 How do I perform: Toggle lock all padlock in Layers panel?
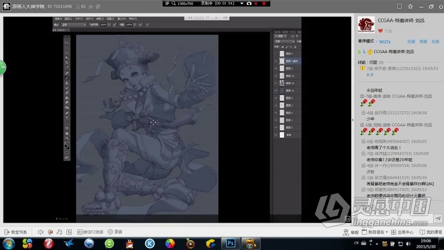(295, 47)
